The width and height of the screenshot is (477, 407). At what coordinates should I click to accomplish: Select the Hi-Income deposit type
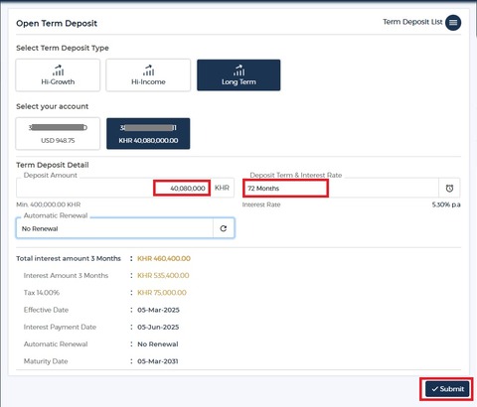[x=148, y=75]
